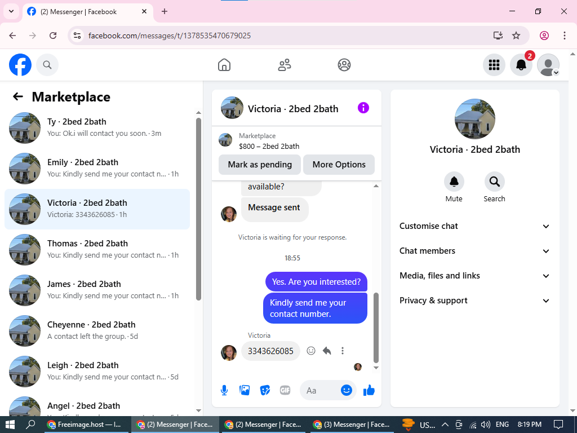
Task: Click Victoria's avatar beside Message sent
Action: tap(229, 214)
